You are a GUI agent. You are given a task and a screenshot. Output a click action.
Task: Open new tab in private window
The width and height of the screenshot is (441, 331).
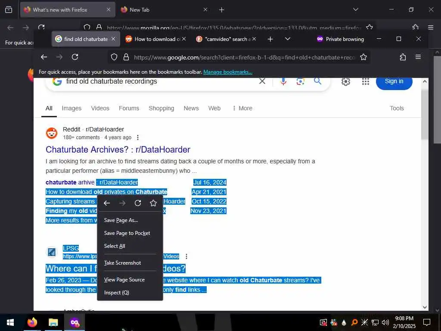point(270,39)
